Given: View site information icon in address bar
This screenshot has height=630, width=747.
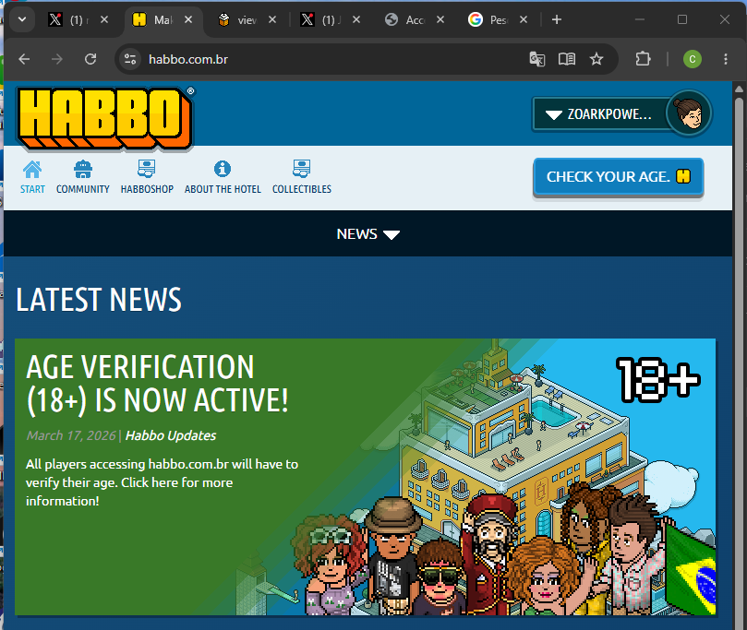Looking at the screenshot, I should click(129, 59).
